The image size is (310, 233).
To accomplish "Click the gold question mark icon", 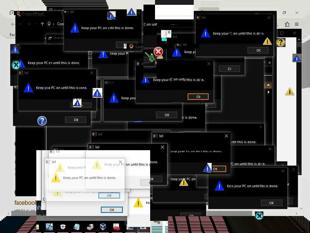I will (x=280, y=42).
